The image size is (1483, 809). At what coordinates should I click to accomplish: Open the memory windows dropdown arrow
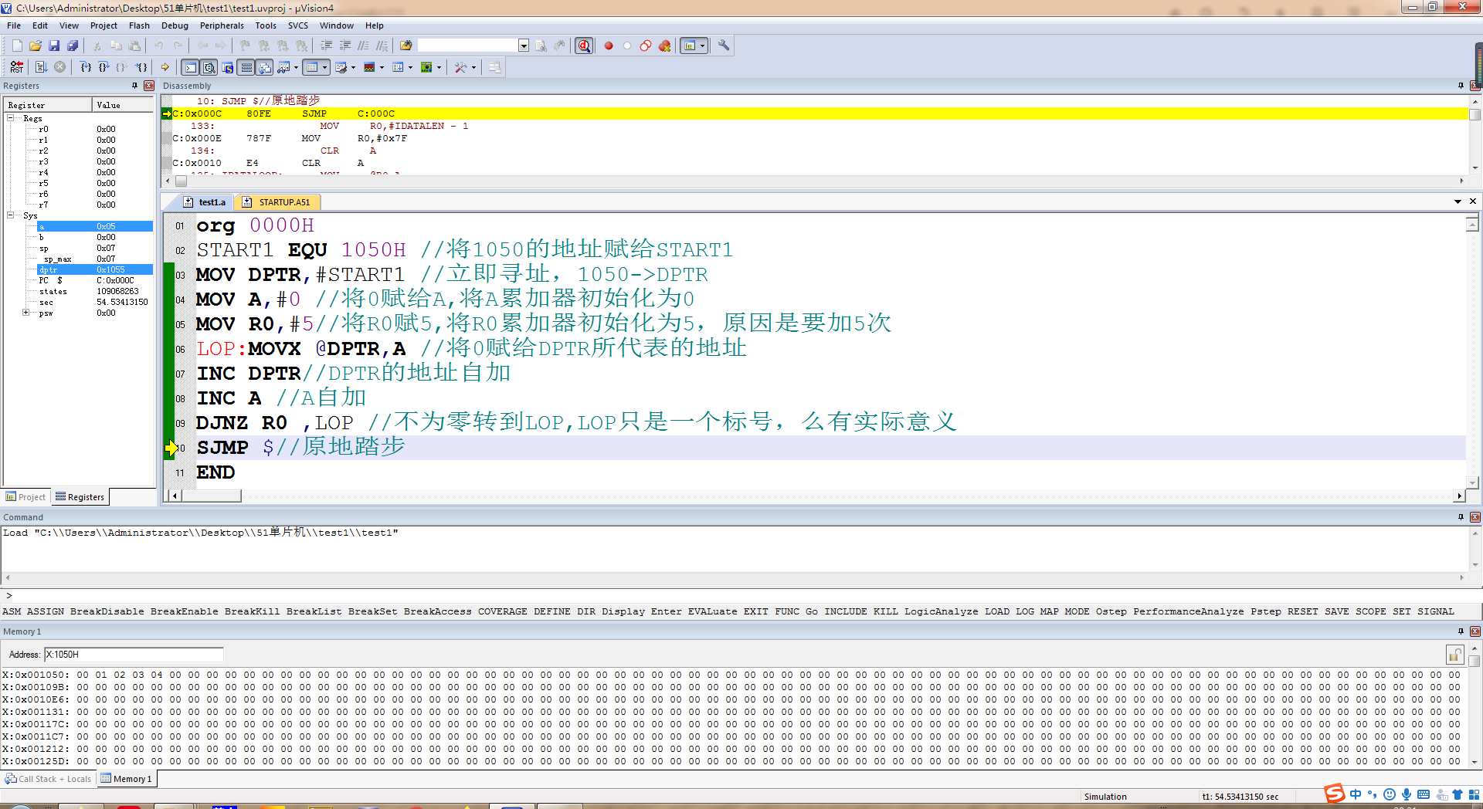[324, 67]
